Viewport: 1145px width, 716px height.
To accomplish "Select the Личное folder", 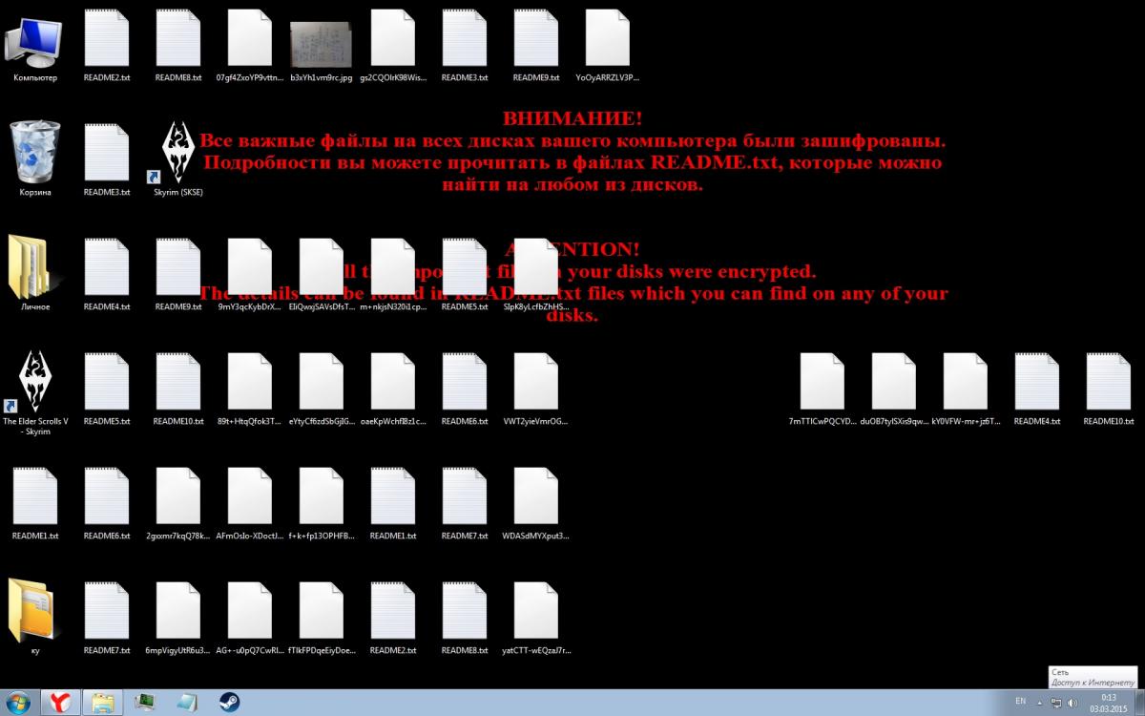I will click(34, 274).
